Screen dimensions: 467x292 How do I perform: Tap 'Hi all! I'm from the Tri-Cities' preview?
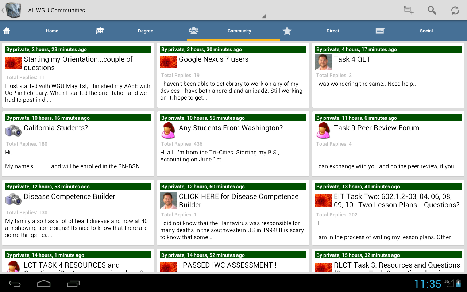pyautogui.click(x=220, y=156)
